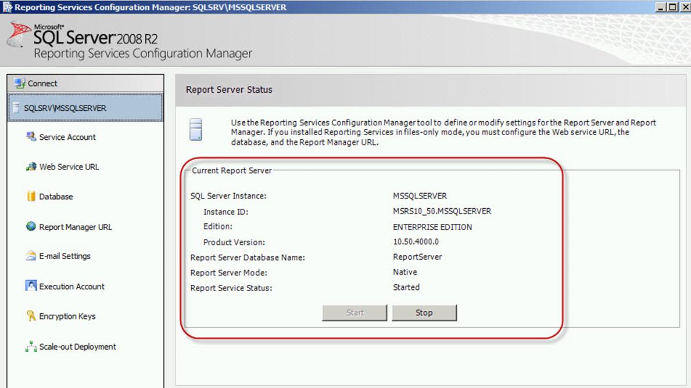Click the product version 10.50.4000.0
The height and width of the screenshot is (388, 691).
point(416,241)
